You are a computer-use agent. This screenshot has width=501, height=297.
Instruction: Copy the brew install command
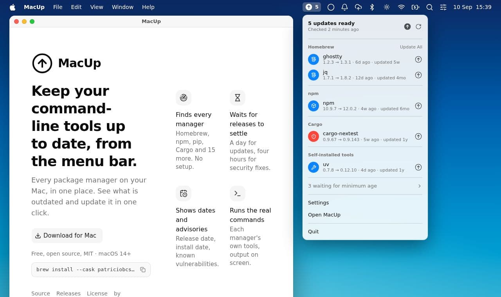coord(143,270)
